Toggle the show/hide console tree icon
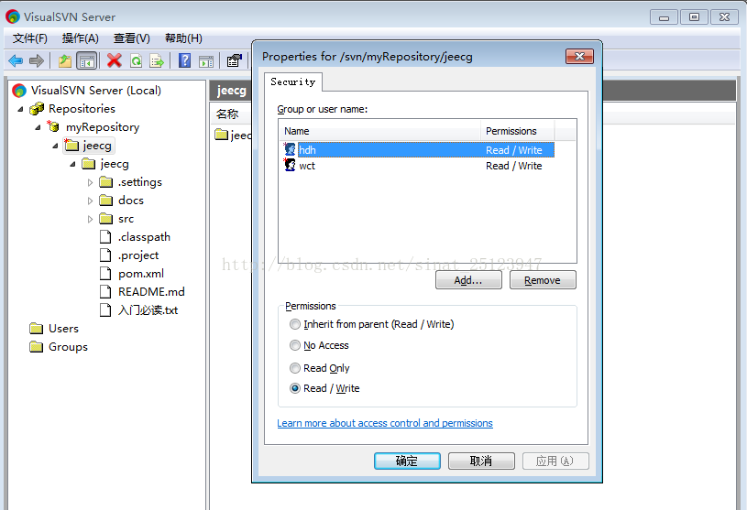The width and height of the screenshot is (747, 510). click(x=87, y=61)
